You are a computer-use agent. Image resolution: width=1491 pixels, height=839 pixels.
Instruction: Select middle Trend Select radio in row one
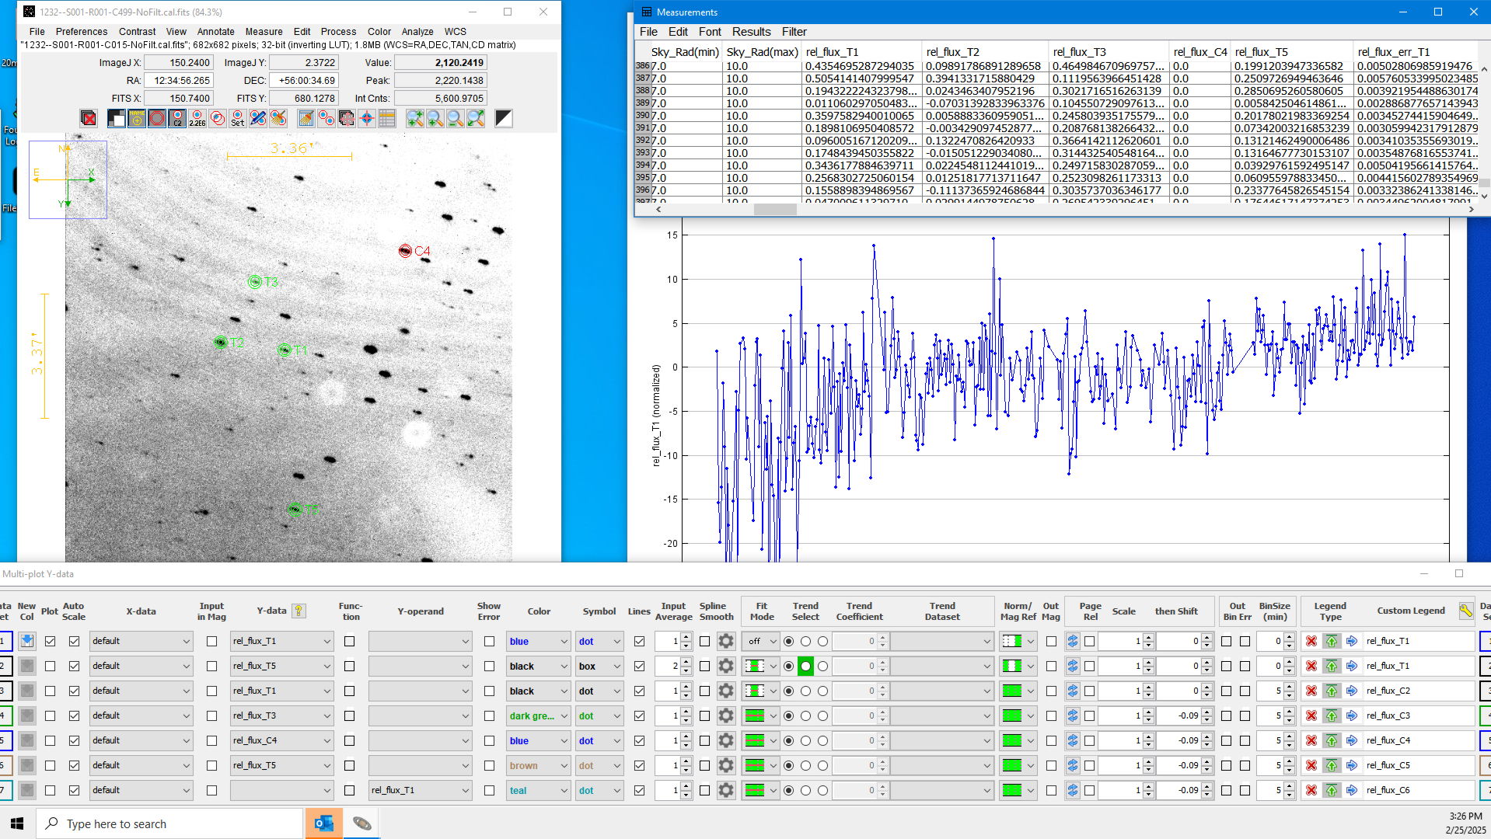pyautogui.click(x=805, y=642)
